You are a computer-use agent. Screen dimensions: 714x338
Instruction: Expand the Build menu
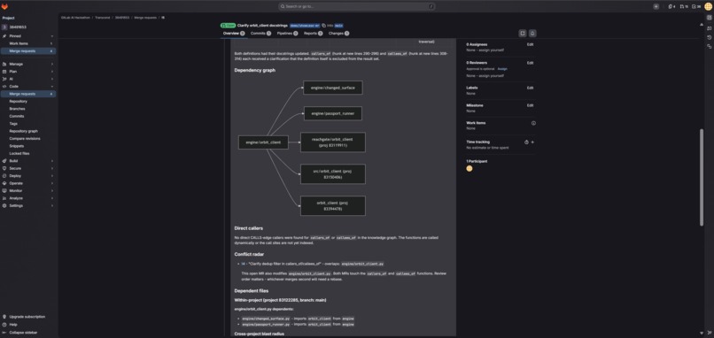52,161
